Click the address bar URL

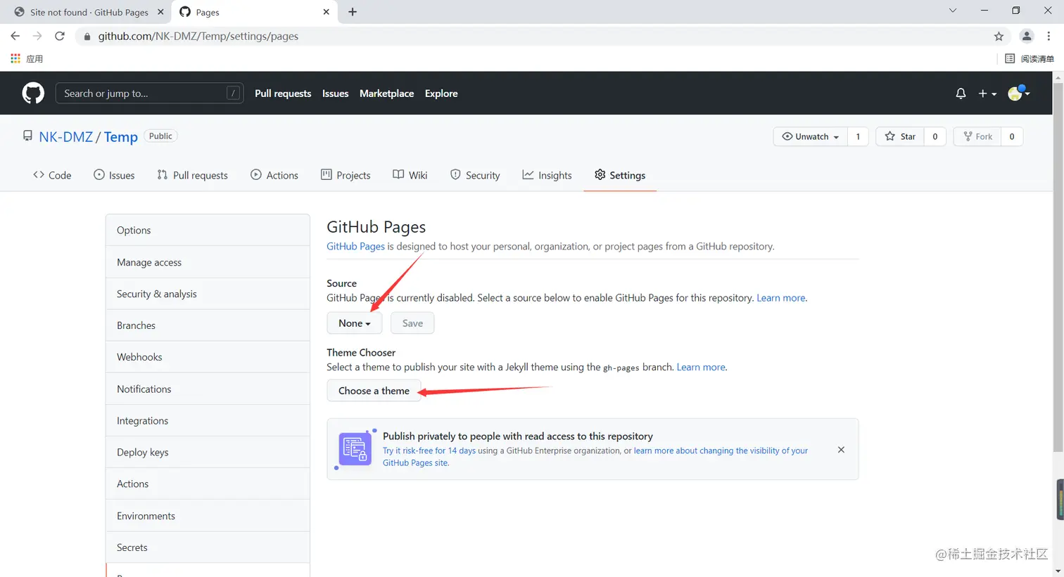pyautogui.click(x=198, y=37)
